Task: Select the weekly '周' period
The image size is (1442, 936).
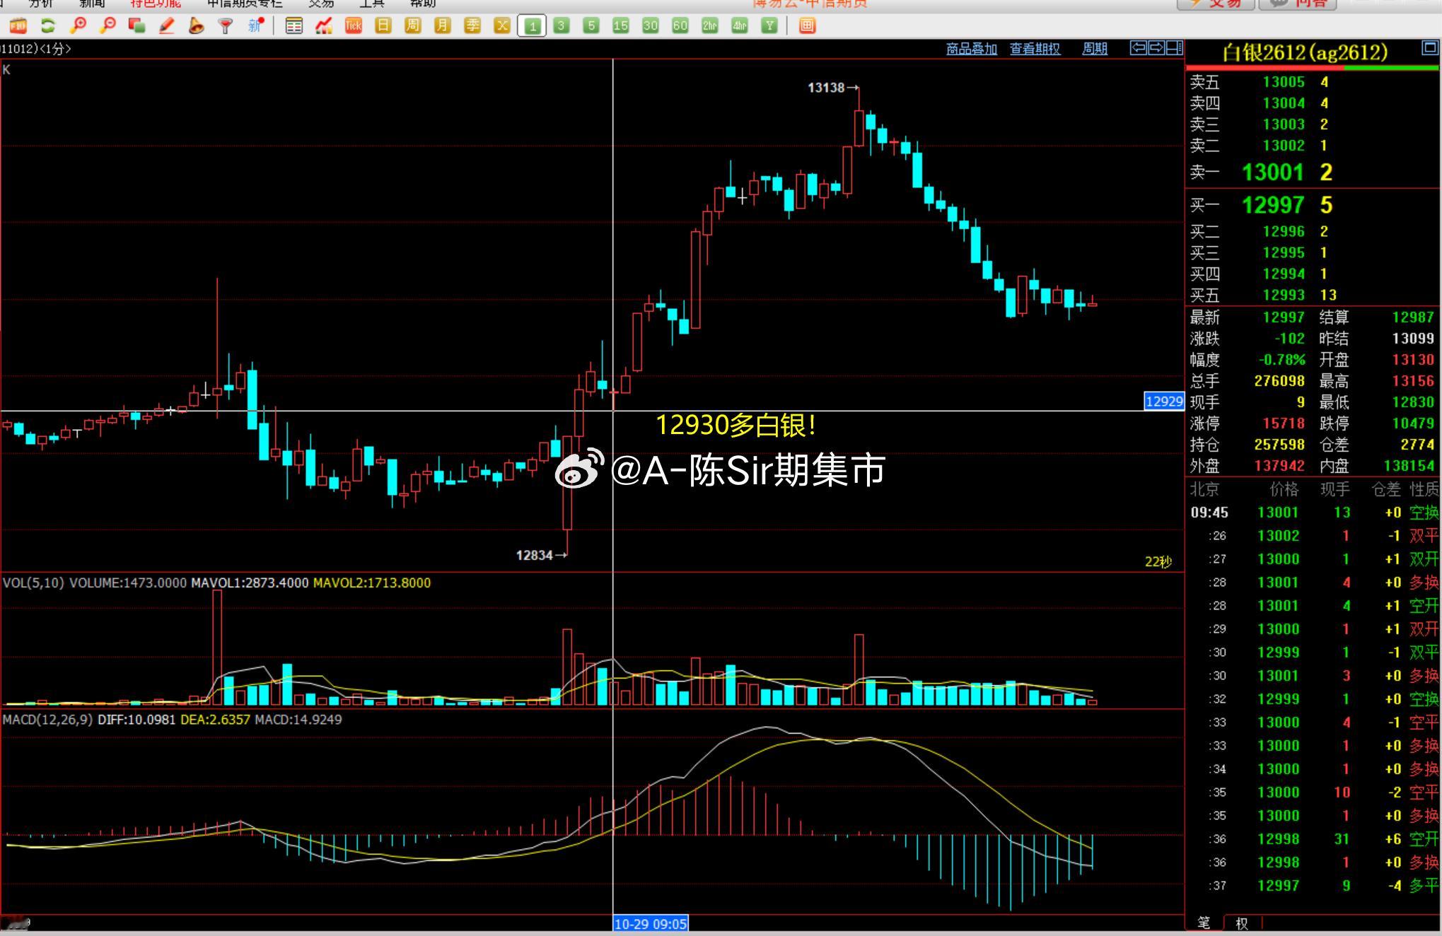Action: coord(412,26)
